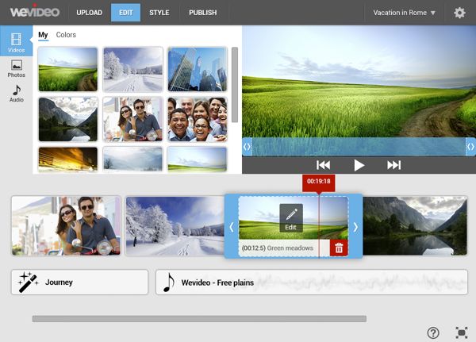
Task: Select the bottom-right meadow thumbnail in the library
Action: [198, 159]
